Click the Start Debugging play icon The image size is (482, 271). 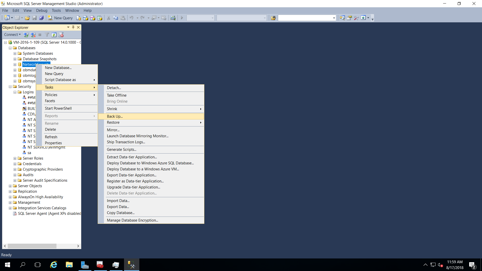tap(182, 18)
